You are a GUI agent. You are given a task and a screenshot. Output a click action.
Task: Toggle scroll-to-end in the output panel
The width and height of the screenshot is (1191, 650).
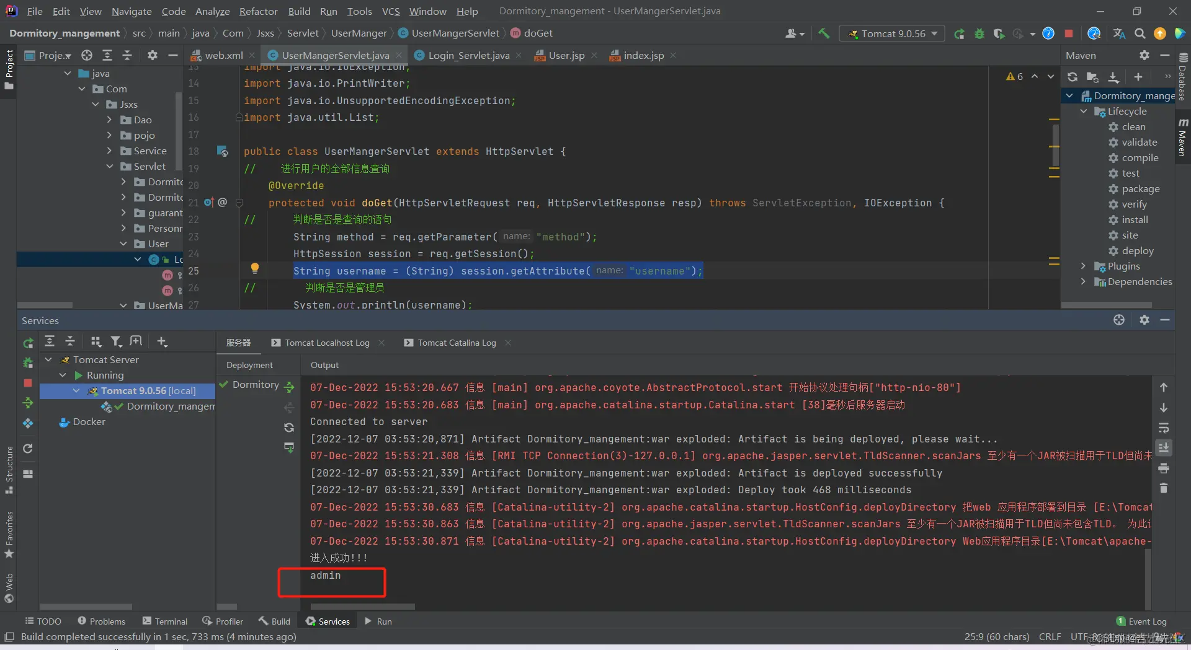click(x=1164, y=447)
